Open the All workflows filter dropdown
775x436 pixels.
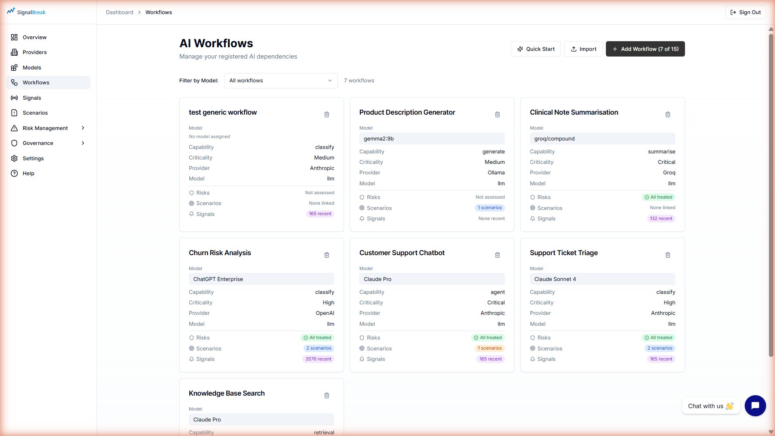(281, 80)
